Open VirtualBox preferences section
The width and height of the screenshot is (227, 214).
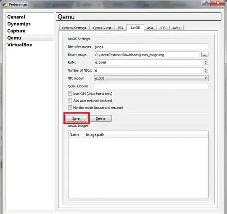coord(20,45)
